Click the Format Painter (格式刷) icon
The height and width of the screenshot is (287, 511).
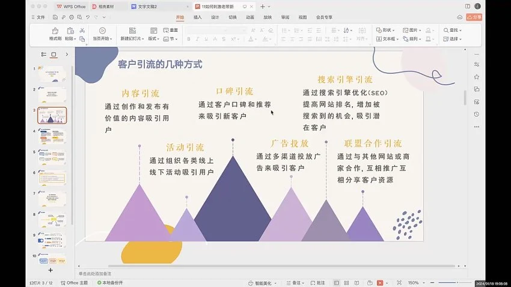coord(55,31)
